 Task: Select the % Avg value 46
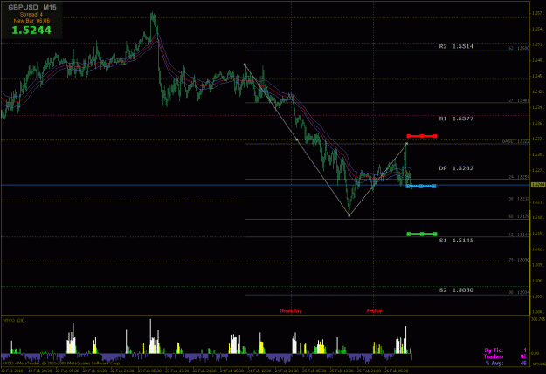[x=523, y=364]
